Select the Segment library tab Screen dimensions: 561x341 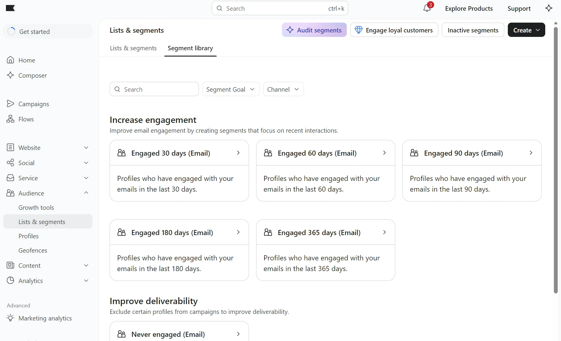point(190,48)
